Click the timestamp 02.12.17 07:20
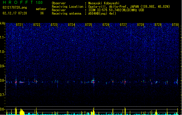 pyautogui.click(x=15, y=13)
